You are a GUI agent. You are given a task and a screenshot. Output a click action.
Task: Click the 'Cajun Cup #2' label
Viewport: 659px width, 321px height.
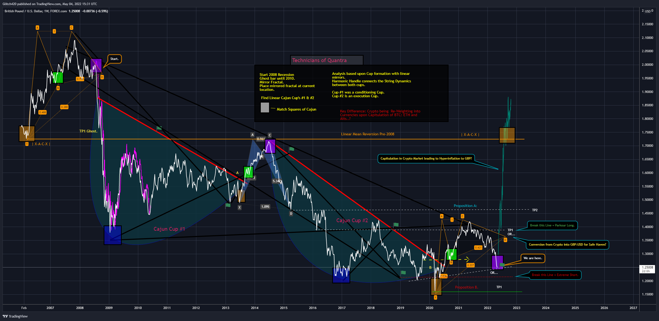(x=352, y=220)
